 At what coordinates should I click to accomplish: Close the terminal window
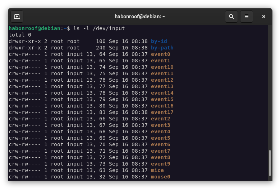coord(263,16)
